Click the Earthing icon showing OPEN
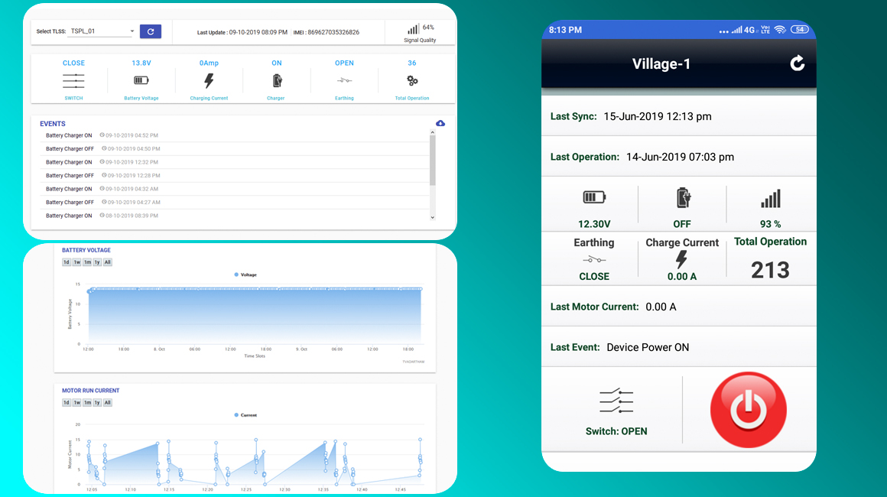Image resolution: width=887 pixels, height=497 pixels. (344, 81)
